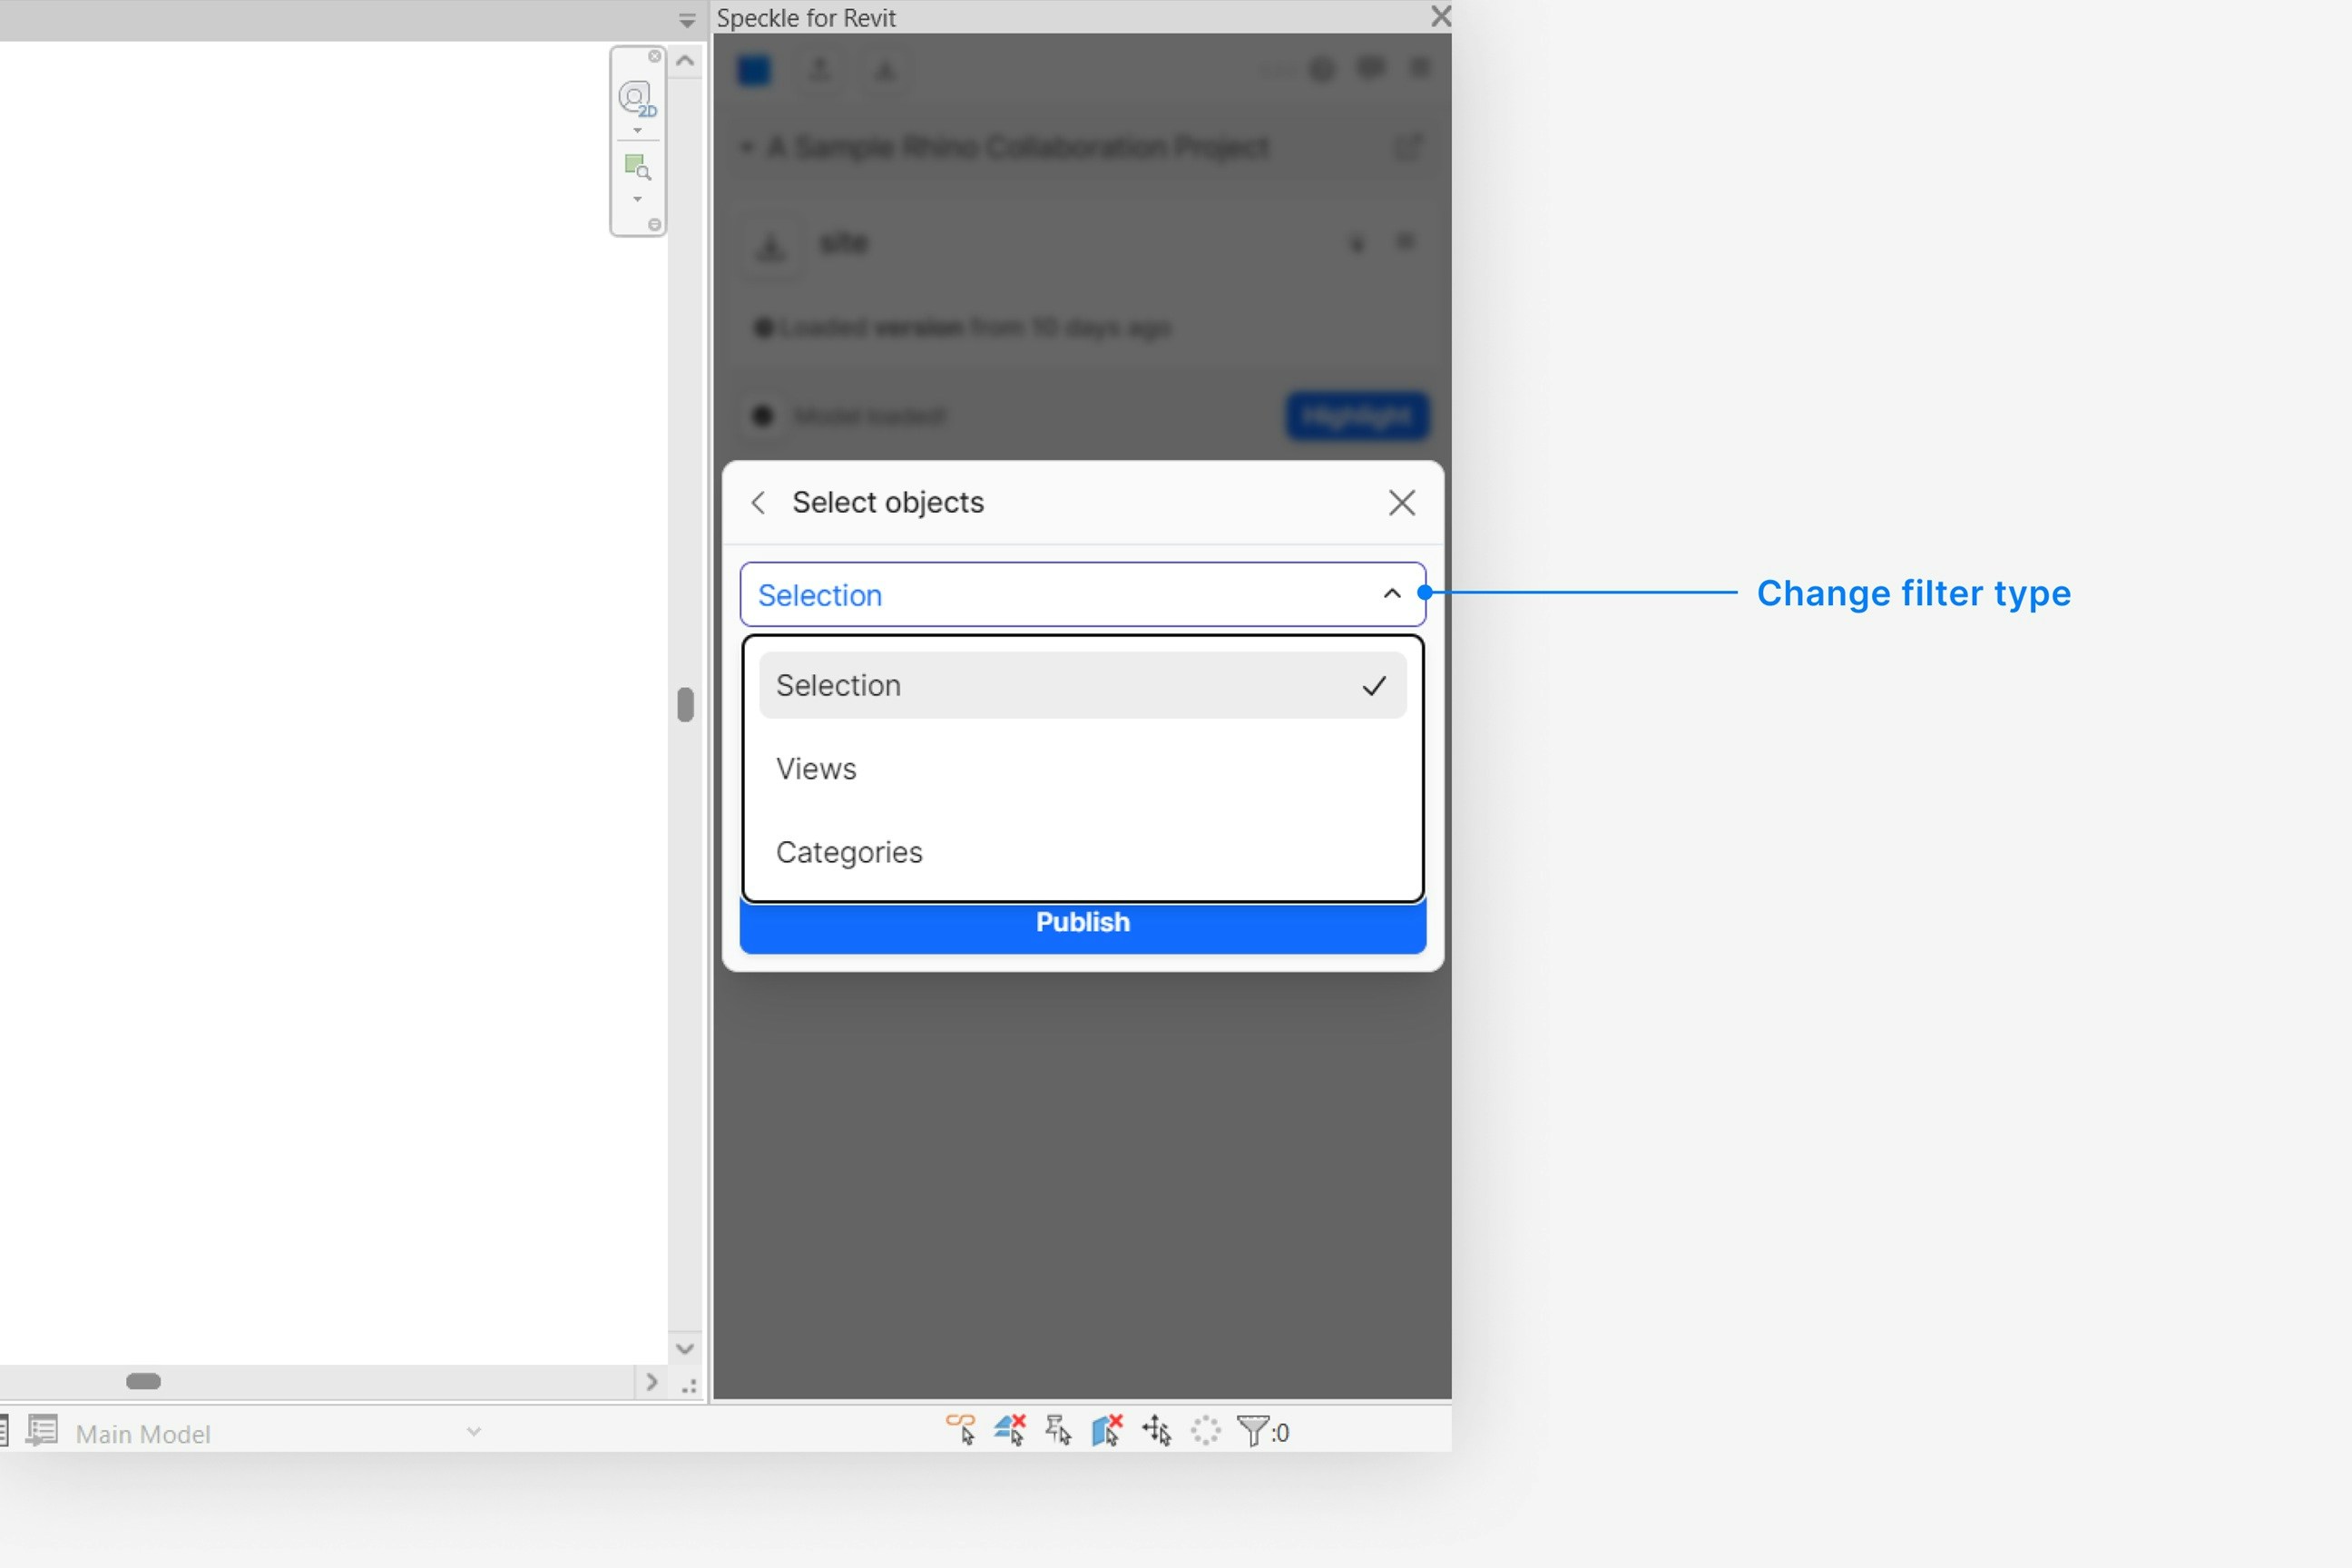The width and height of the screenshot is (2352, 1568).
Task: Go back from Select objects dialog
Action: click(758, 502)
